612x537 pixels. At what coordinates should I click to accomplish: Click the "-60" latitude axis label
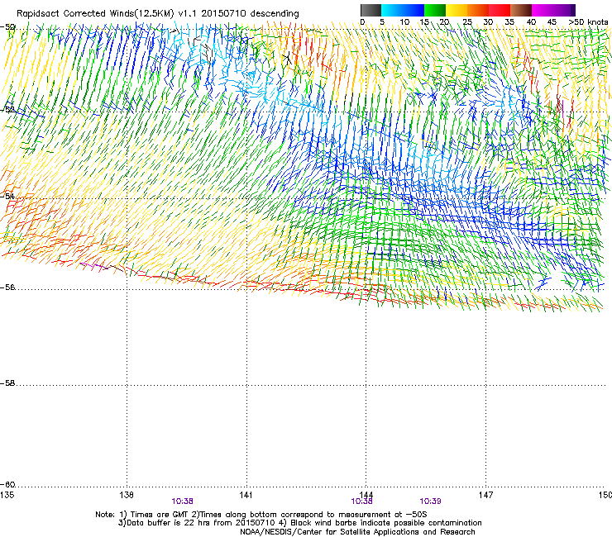(7, 485)
